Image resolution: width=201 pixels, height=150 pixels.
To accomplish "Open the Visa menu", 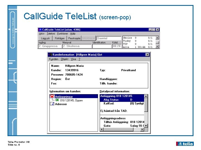I will (x=73, y=59).
